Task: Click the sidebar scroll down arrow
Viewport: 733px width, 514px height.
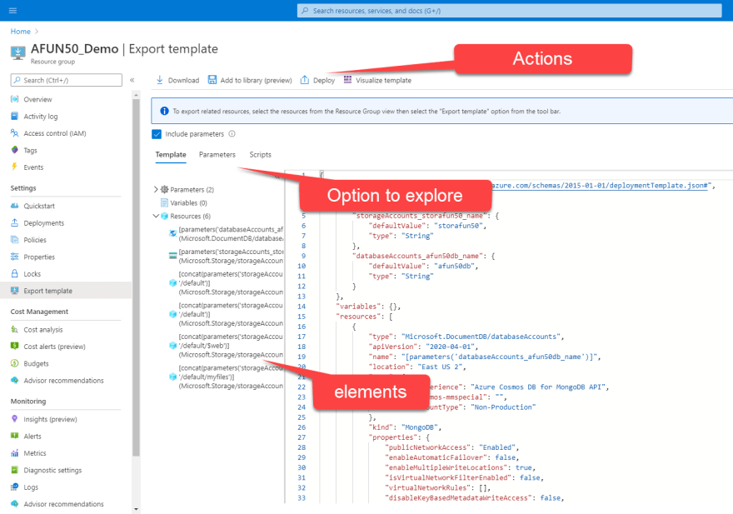Action: (136, 509)
